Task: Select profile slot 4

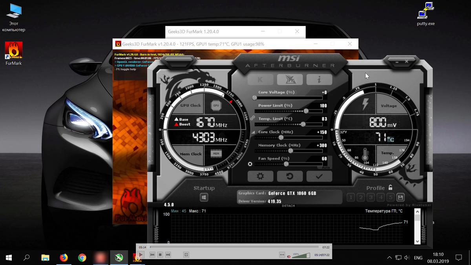Action: click(x=380, y=197)
